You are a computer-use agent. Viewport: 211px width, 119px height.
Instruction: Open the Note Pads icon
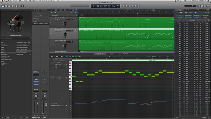coord(202,6)
